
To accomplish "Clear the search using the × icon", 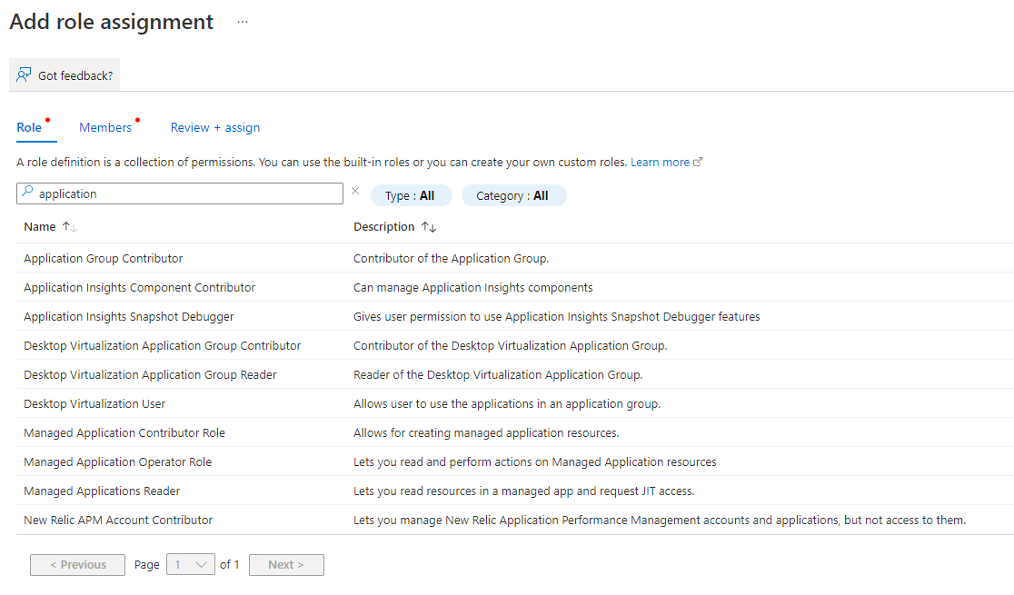I will pos(354,191).
